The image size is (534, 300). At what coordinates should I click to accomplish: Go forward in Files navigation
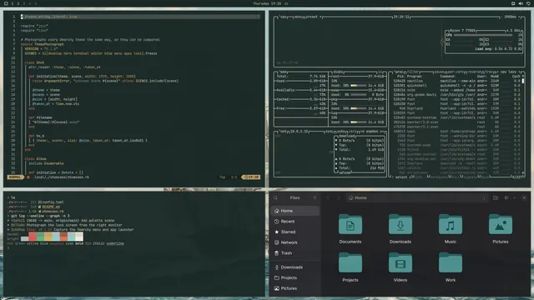[339, 197]
